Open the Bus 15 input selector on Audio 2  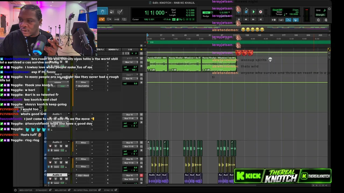131,143
